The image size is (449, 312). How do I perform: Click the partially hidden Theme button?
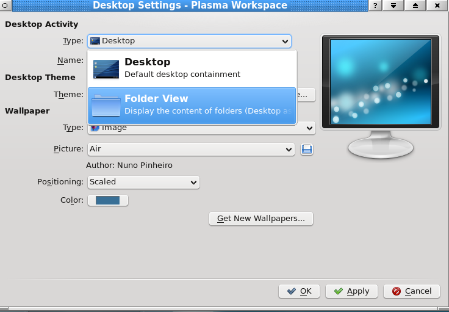pos(306,95)
